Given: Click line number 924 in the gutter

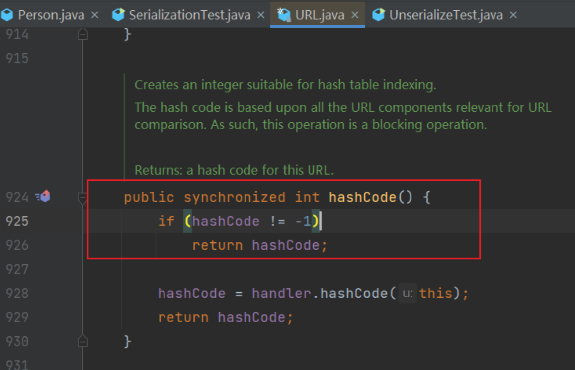Looking at the screenshot, I should pyautogui.click(x=17, y=197).
